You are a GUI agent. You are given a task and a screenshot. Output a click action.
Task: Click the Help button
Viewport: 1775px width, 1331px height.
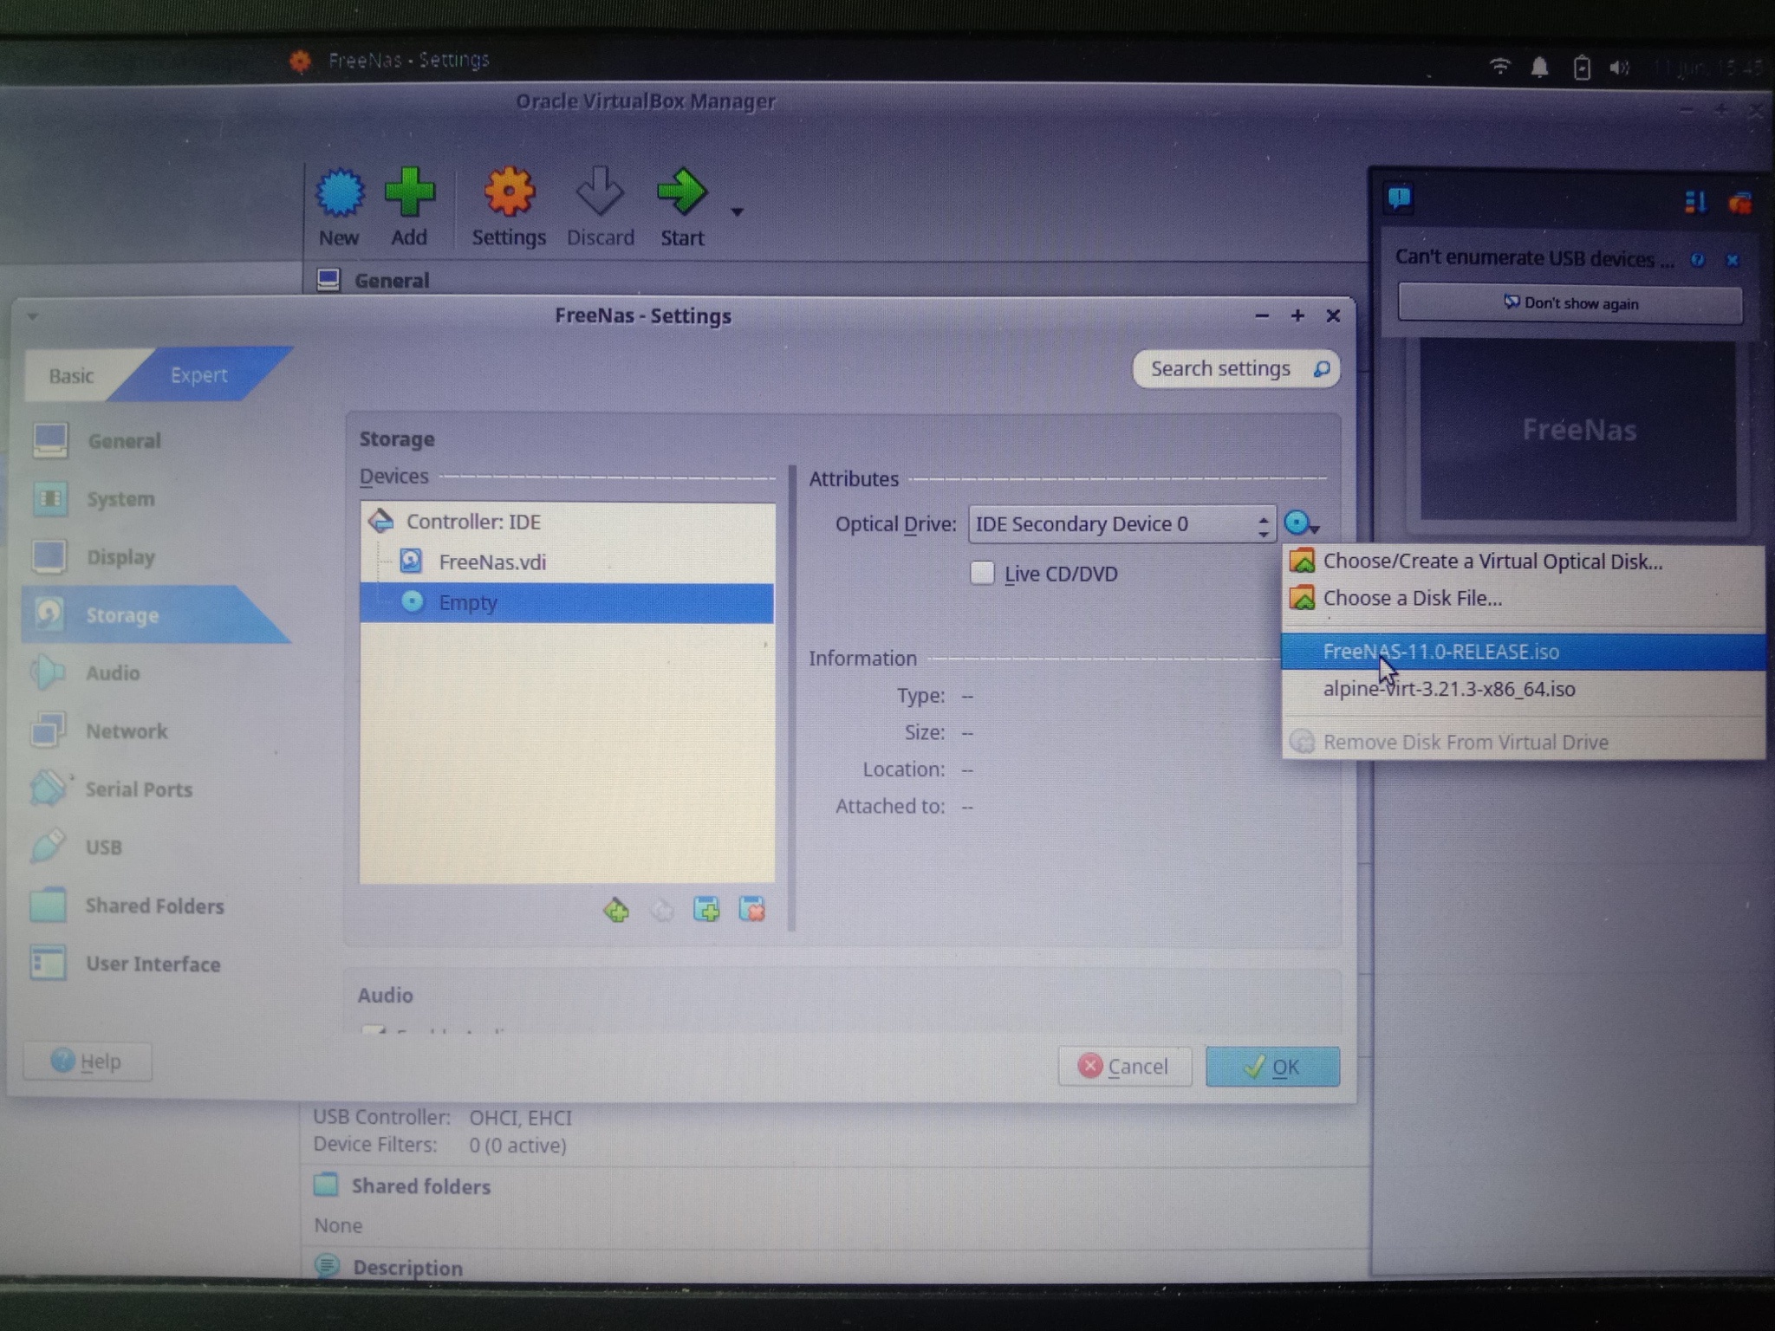[x=88, y=1062]
